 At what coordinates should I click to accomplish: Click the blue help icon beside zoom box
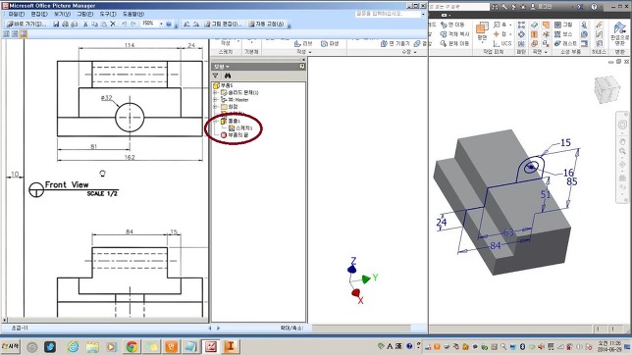click(x=169, y=25)
